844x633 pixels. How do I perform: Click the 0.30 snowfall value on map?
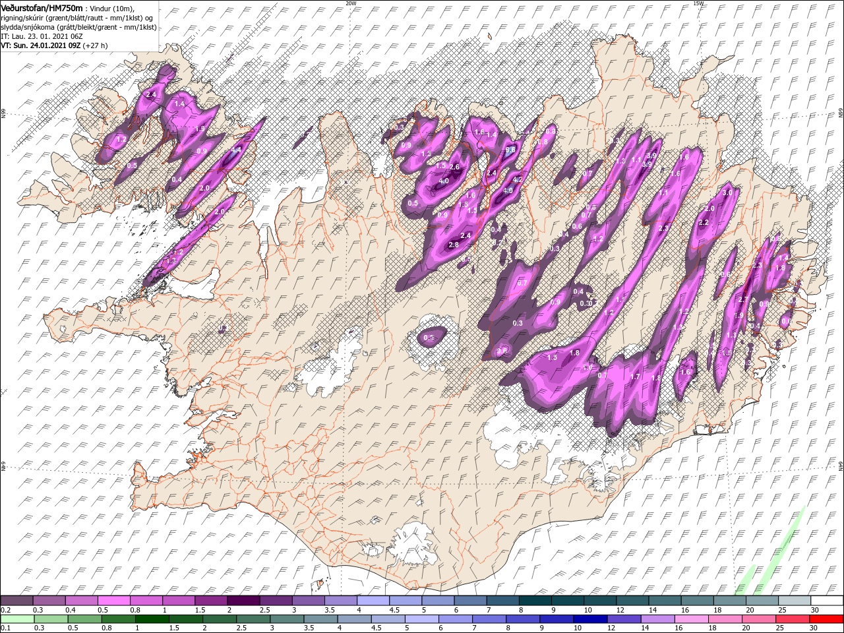click(x=585, y=303)
